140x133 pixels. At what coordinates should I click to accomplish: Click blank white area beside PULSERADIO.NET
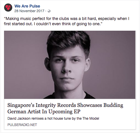pyautogui.click(x=85, y=125)
